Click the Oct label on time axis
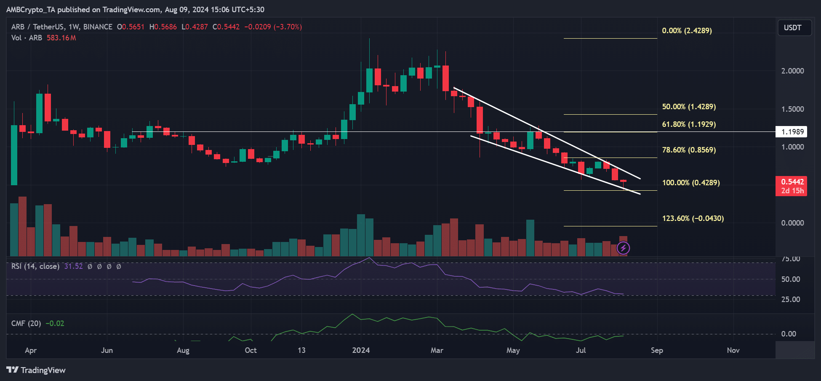This screenshot has height=381, width=821. [251, 350]
